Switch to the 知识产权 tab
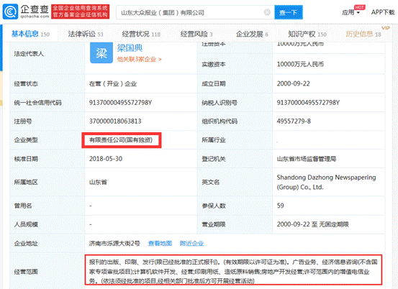 (x=307, y=34)
